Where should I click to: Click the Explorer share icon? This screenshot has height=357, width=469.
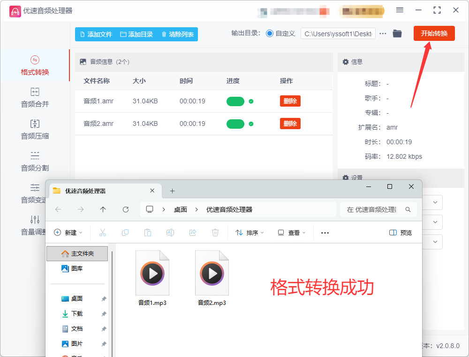193,233
